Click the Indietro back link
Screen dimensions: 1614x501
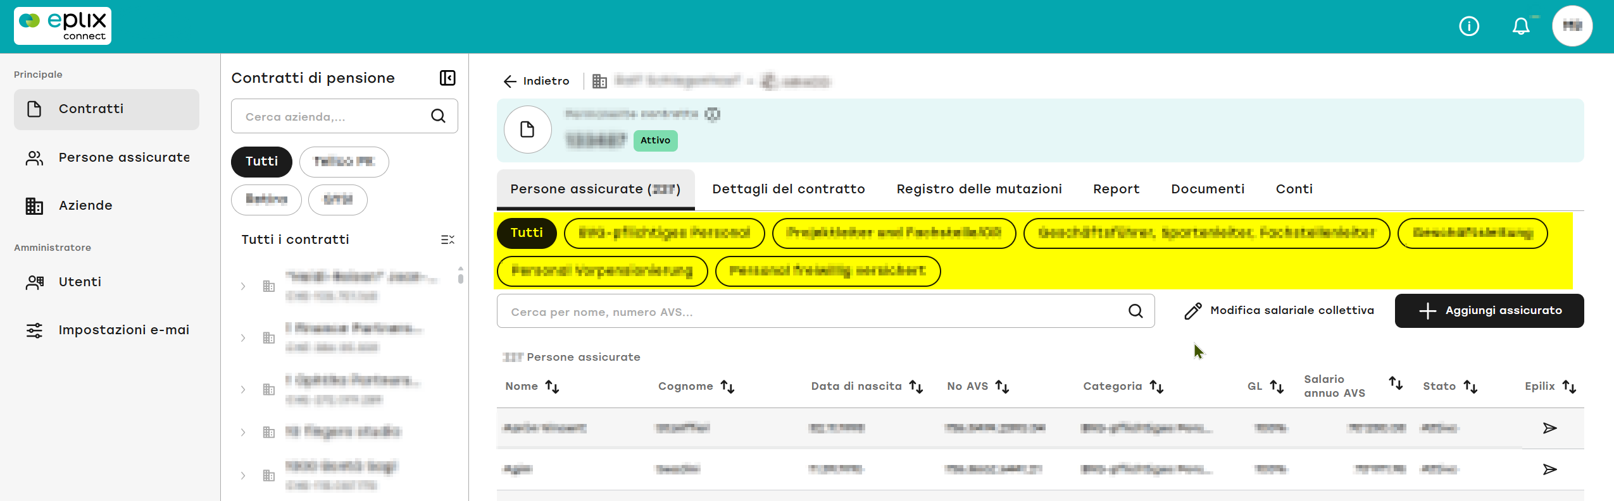pyautogui.click(x=537, y=81)
